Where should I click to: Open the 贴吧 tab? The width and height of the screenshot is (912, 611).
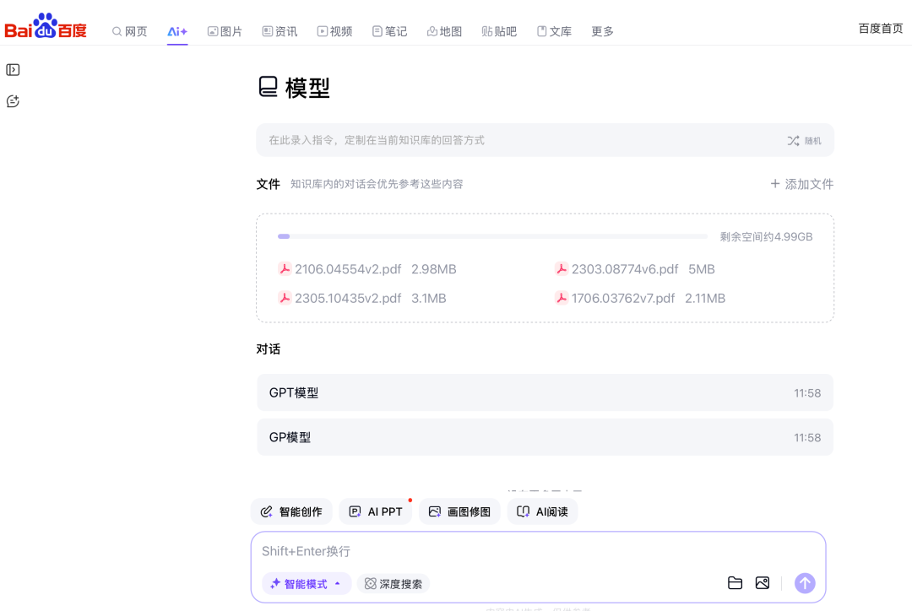[x=499, y=31]
